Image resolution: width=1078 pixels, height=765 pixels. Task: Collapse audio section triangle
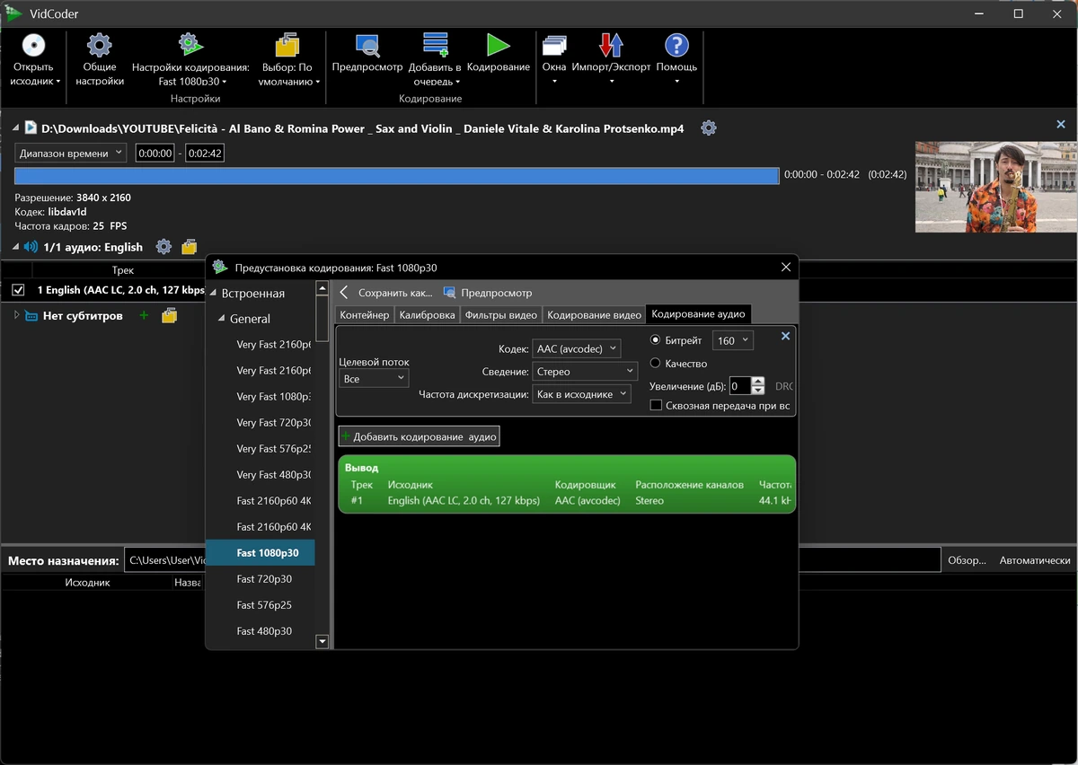[x=16, y=247]
